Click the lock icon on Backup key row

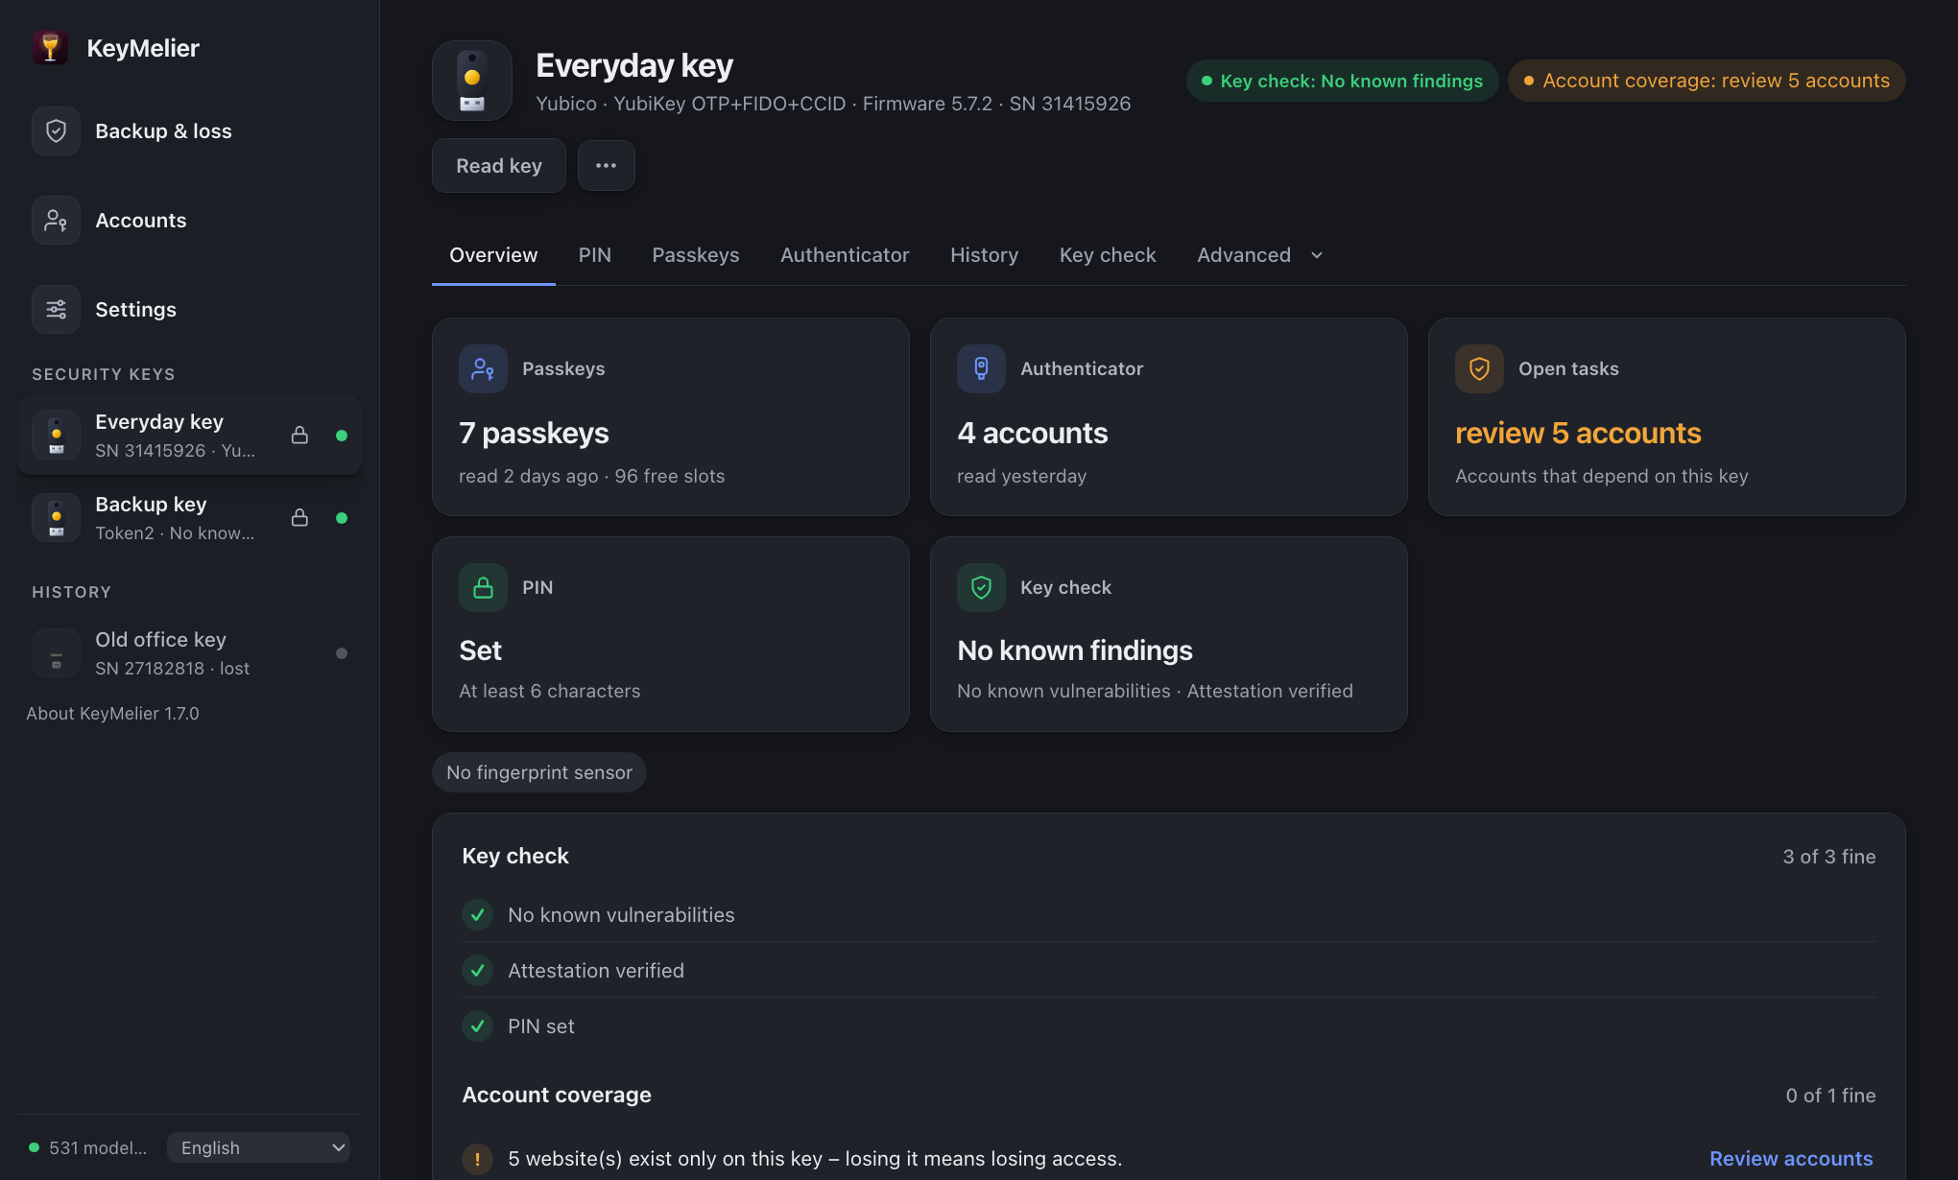tap(299, 518)
